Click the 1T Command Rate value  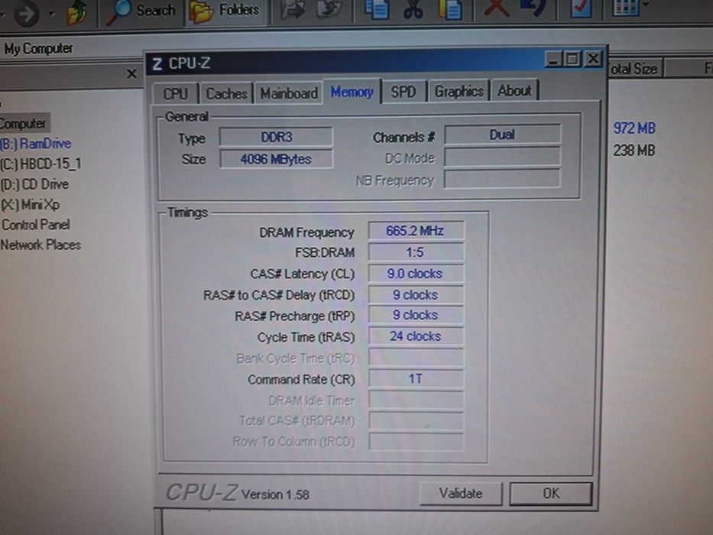416,378
